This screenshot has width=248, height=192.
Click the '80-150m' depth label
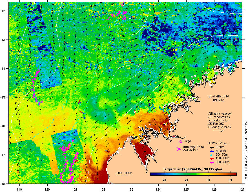tap(222, 154)
